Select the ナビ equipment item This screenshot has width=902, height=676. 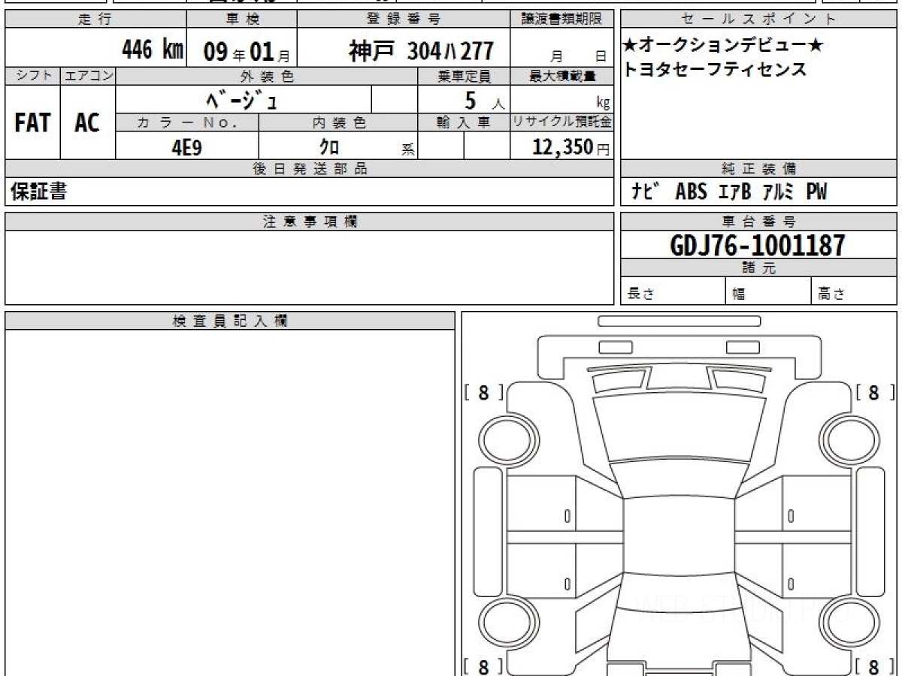point(645,192)
